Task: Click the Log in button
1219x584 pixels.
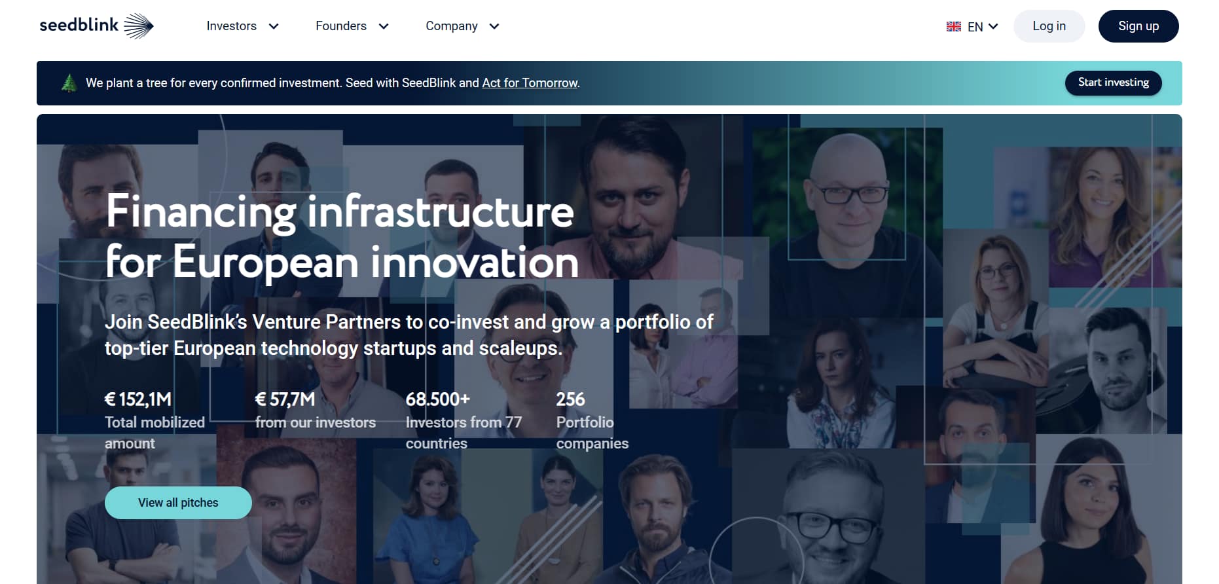Action: pyautogui.click(x=1049, y=26)
